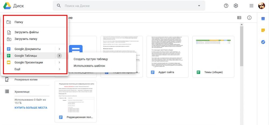
Task: Collapse Google Таблицы submenu arrow
Action: pyautogui.click(x=59, y=56)
